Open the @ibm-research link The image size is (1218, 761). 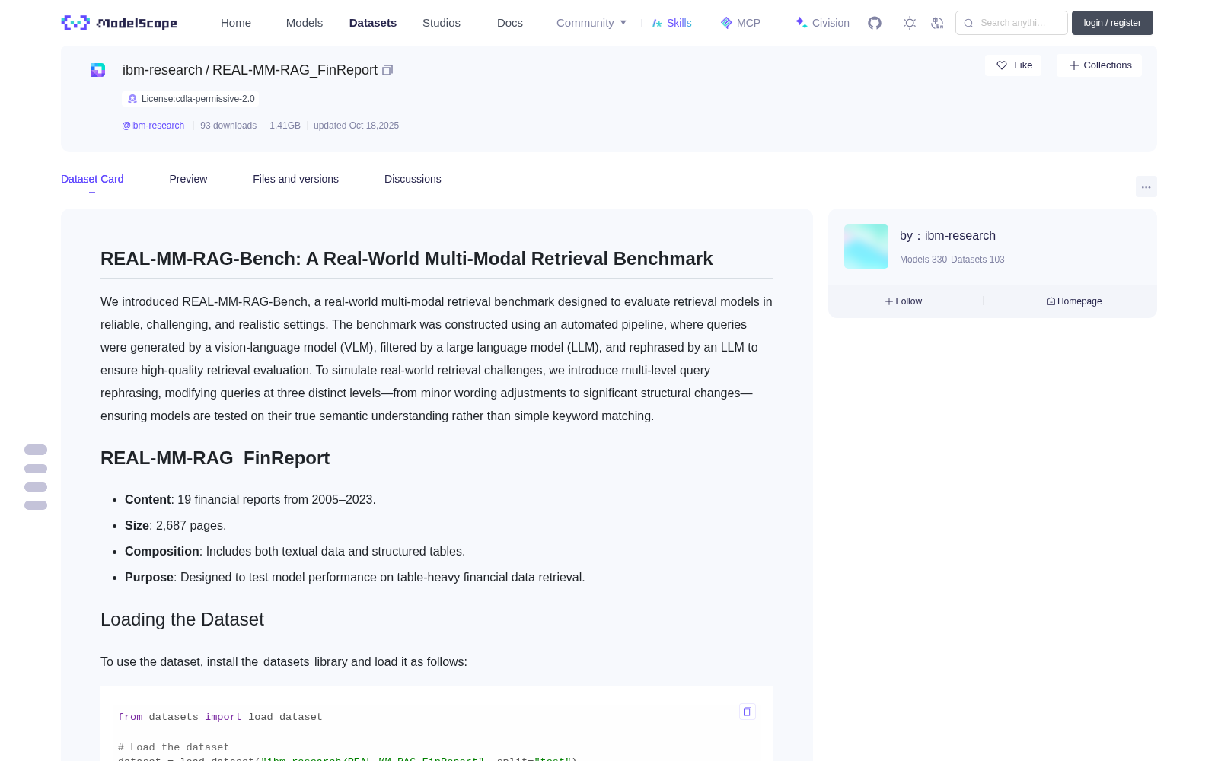click(x=153, y=126)
